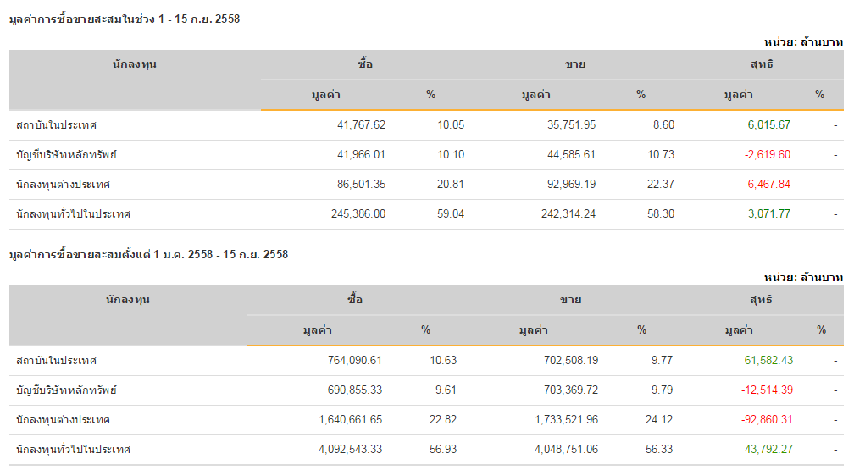This screenshot has height=470, width=854.
Task: Click net value -92,860.31 in bottom table
Action: 766,420
